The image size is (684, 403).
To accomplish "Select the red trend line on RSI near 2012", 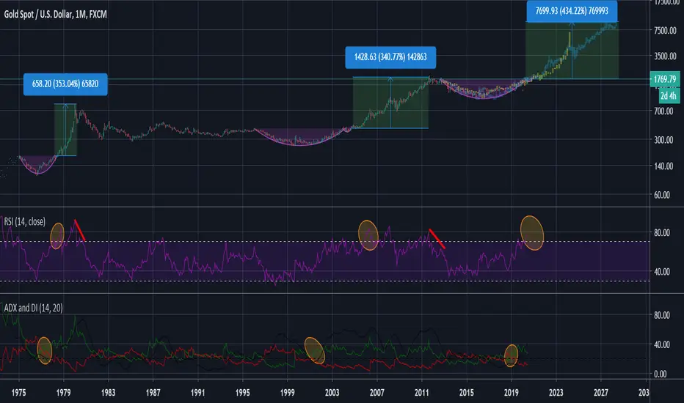I will point(437,239).
